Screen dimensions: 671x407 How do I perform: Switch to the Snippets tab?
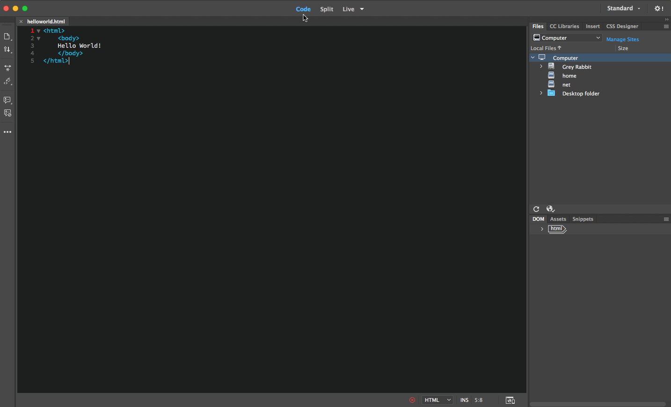pyautogui.click(x=583, y=219)
